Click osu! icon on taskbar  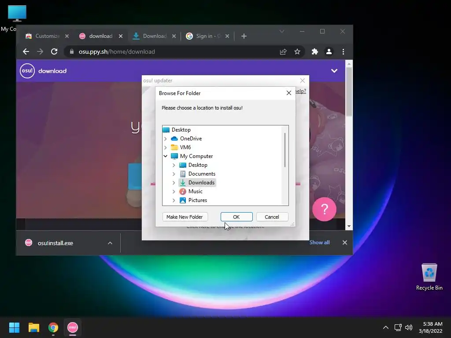pos(73,327)
